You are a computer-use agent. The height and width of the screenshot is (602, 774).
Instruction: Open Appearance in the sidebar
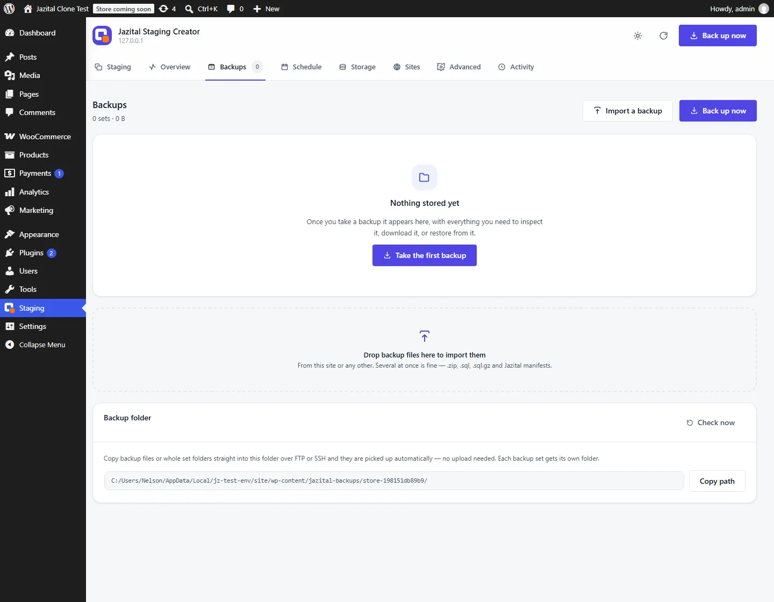(43, 234)
